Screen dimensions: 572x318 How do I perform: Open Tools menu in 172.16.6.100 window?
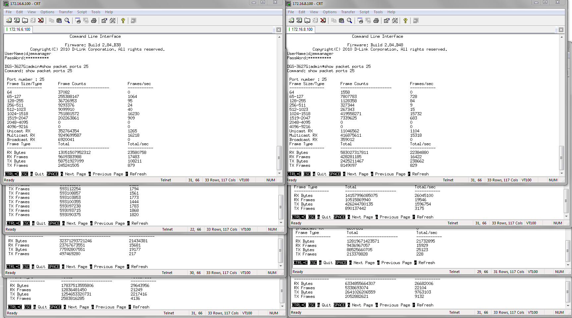tap(96, 12)
